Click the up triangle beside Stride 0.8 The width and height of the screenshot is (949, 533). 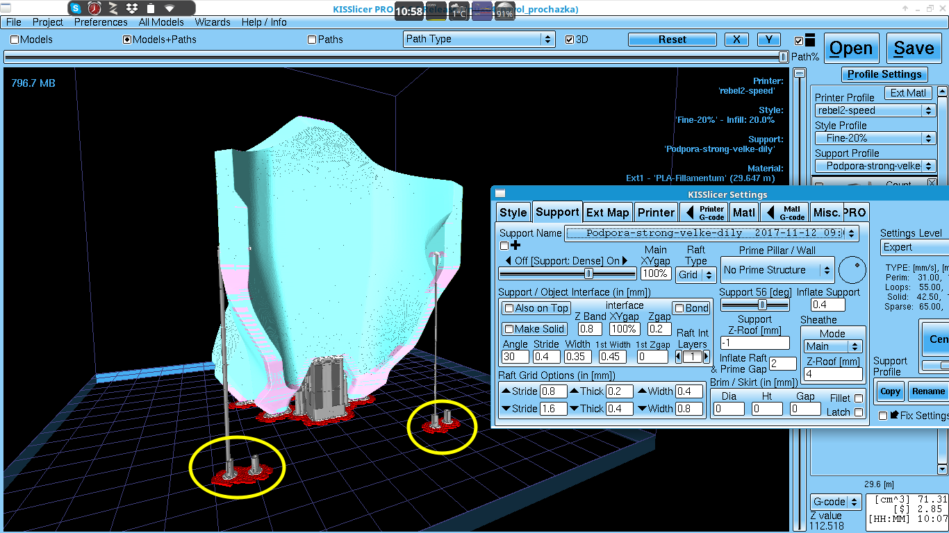click(x=506, y=391)
